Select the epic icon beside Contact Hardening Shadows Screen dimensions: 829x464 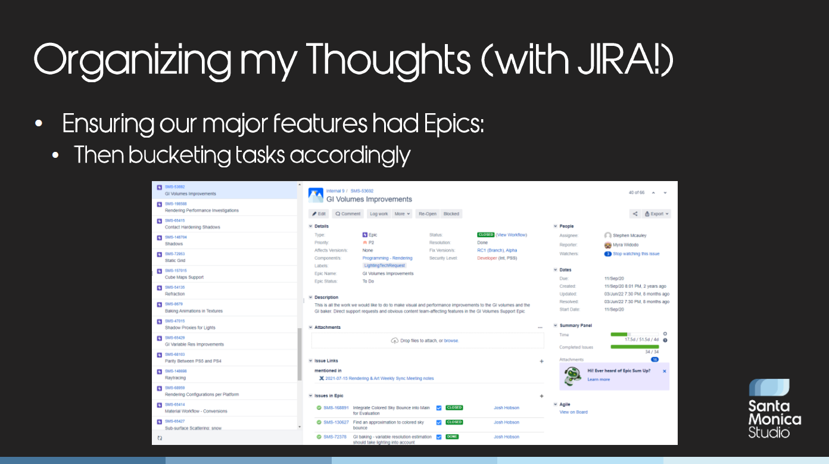pyautogui.click(x=159, y=221)
